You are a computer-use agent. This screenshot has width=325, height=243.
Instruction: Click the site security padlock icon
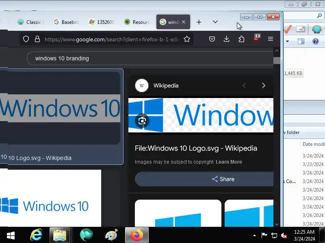coord(37,39)
